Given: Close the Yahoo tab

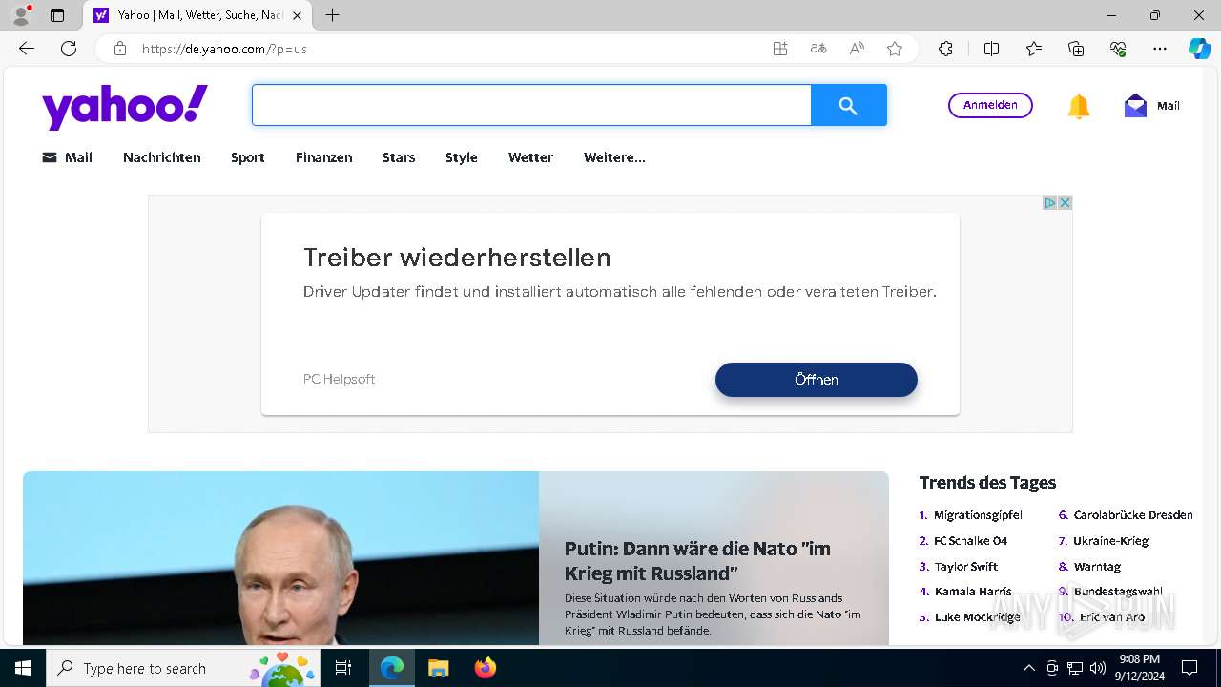Looking at the screenshot, I should click(x=297, y=15).
